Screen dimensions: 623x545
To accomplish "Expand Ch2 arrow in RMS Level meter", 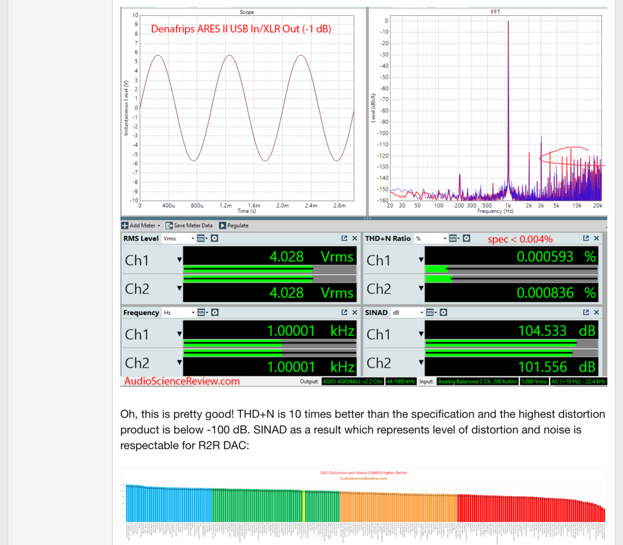I will pyautogui.click(x=179, y=289).
